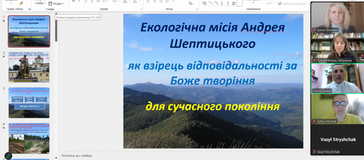Open highlight color dropdown arrow

130,1
